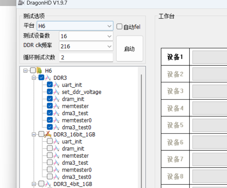
Task: Check the DDR3_4bit_1GB group checkbox
Action: (x=41, y=184)
